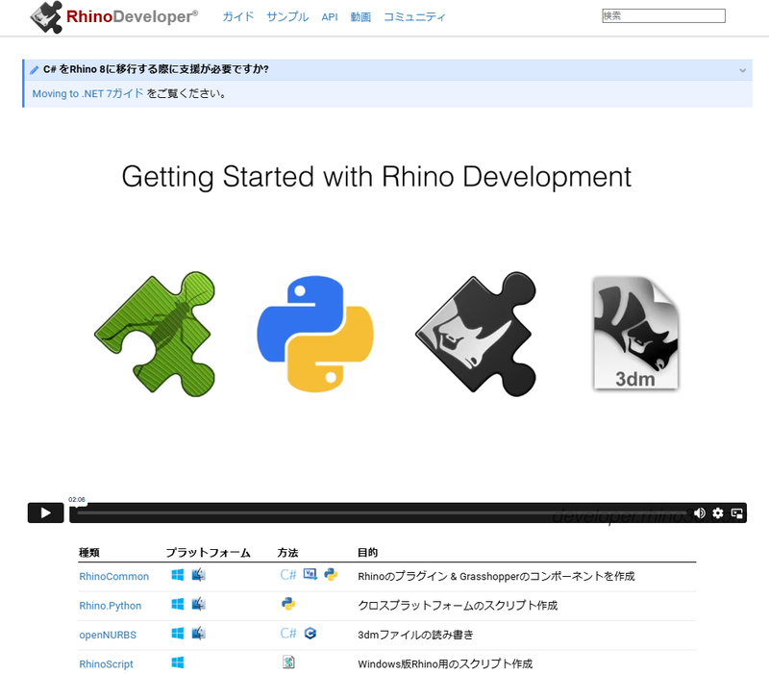Enable picture-in-picture for the video

click(736, 513)
